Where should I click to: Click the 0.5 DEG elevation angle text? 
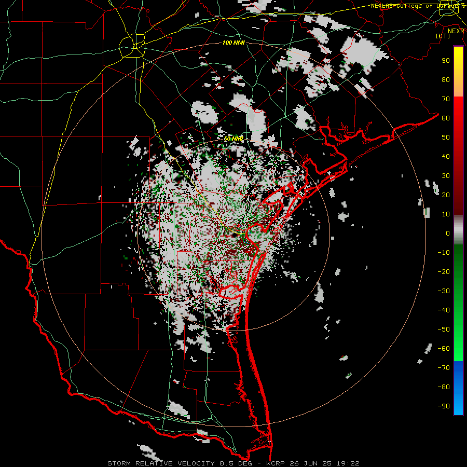236,463
